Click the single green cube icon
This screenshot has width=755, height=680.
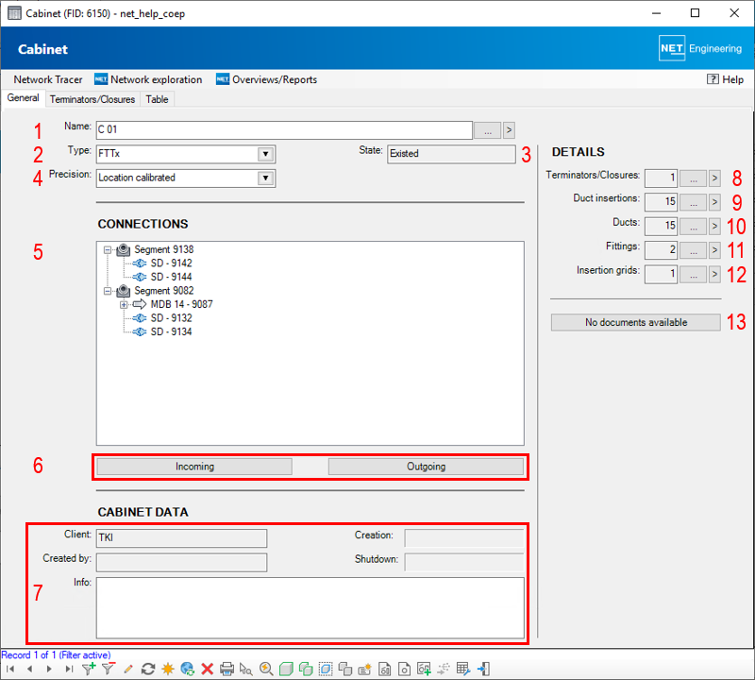coord(286,669)
